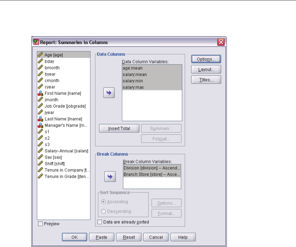Click the Paste button

click(102, 237)
